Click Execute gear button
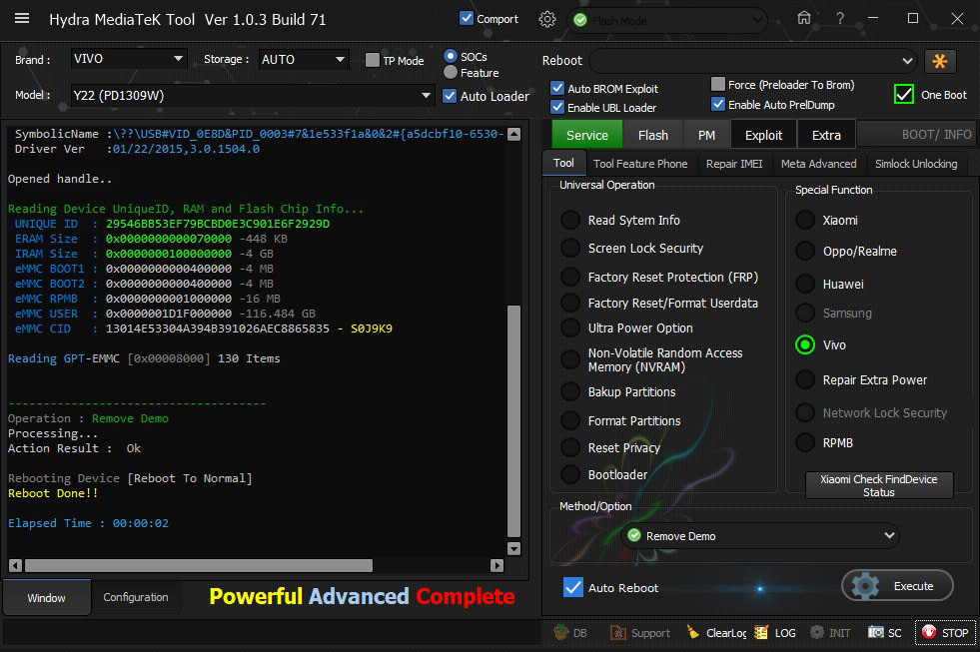980x652 pixels. [x=897, y=586]
